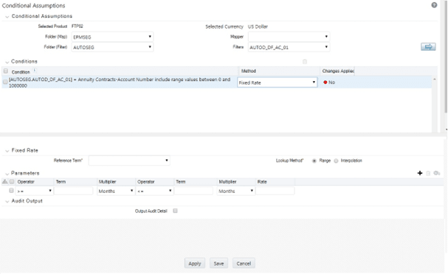Click the Annuity Contracts-Account Number condition text

[120, 82]
